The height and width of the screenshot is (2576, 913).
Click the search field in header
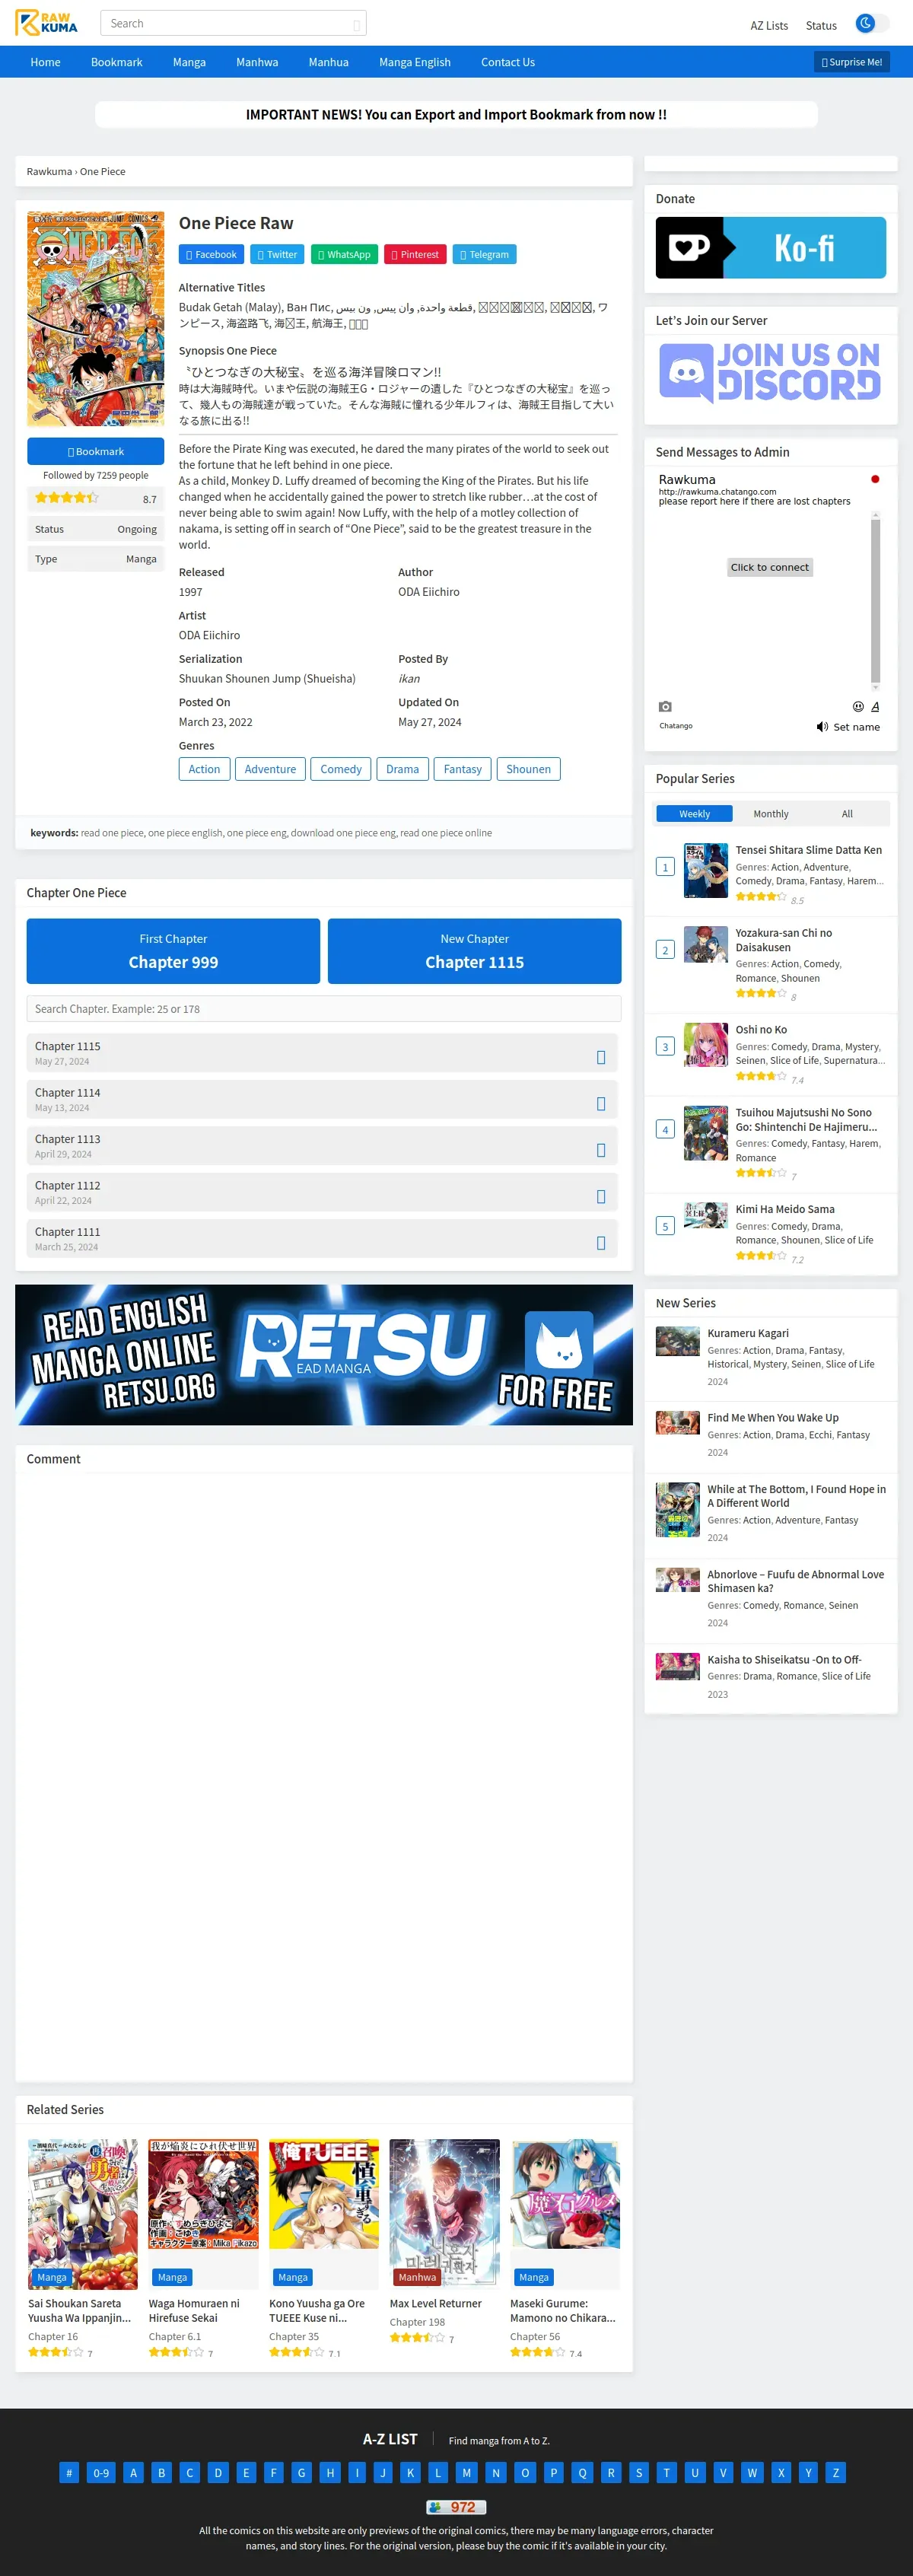pyautogui.click(x=233, y=23)
